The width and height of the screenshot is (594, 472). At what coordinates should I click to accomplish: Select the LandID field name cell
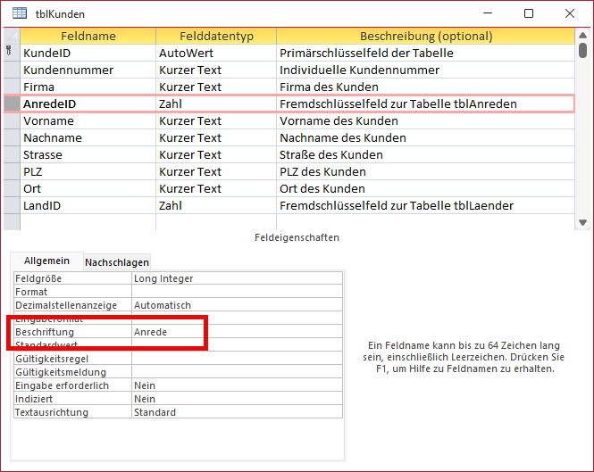[88, 205]
